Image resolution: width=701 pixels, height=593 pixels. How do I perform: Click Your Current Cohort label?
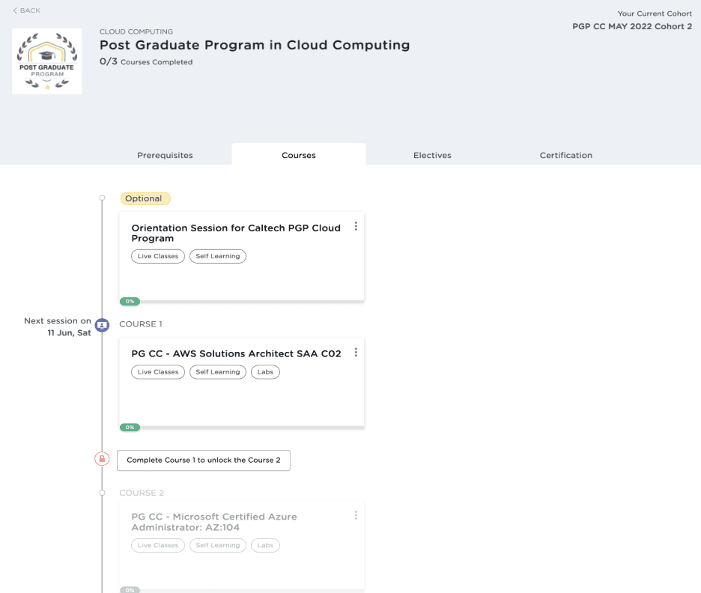pos(655,14)
